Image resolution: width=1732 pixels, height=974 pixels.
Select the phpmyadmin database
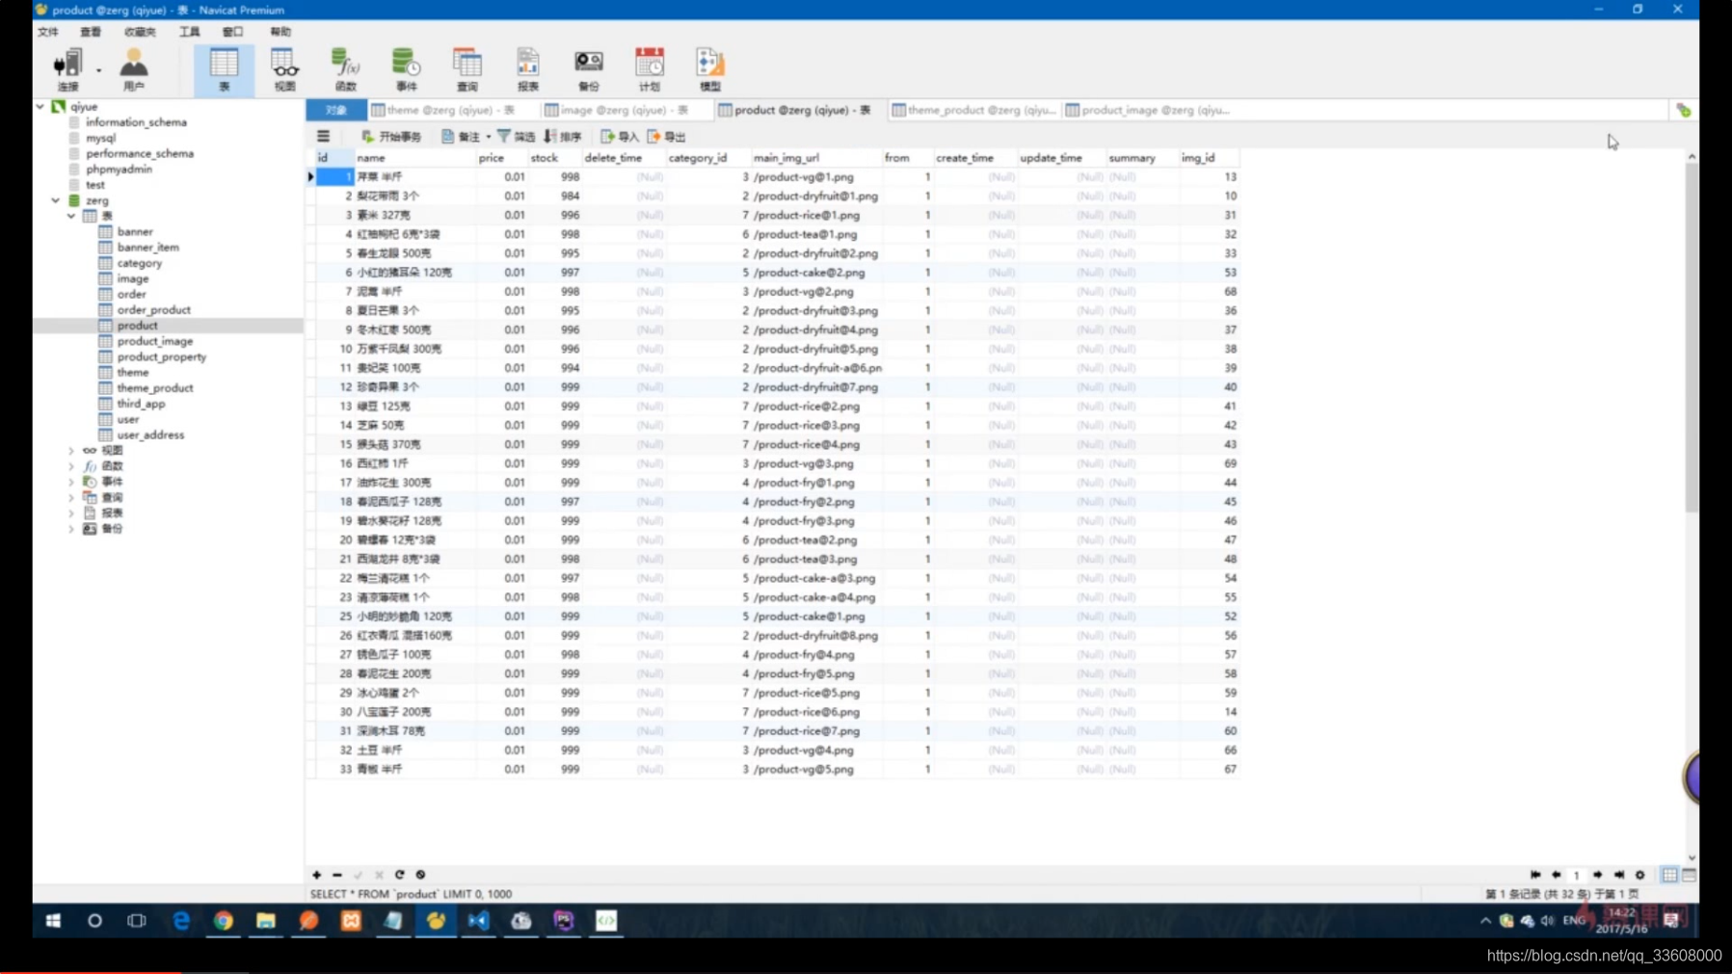(119, 169)
